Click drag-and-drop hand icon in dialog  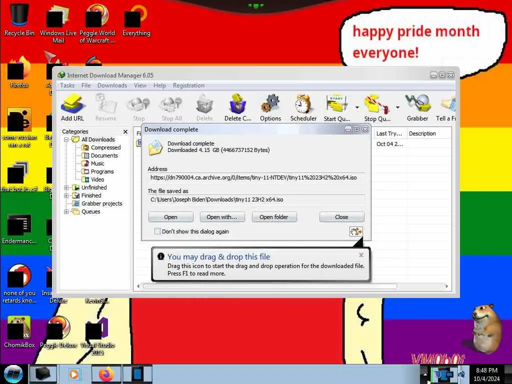[356, 231]
